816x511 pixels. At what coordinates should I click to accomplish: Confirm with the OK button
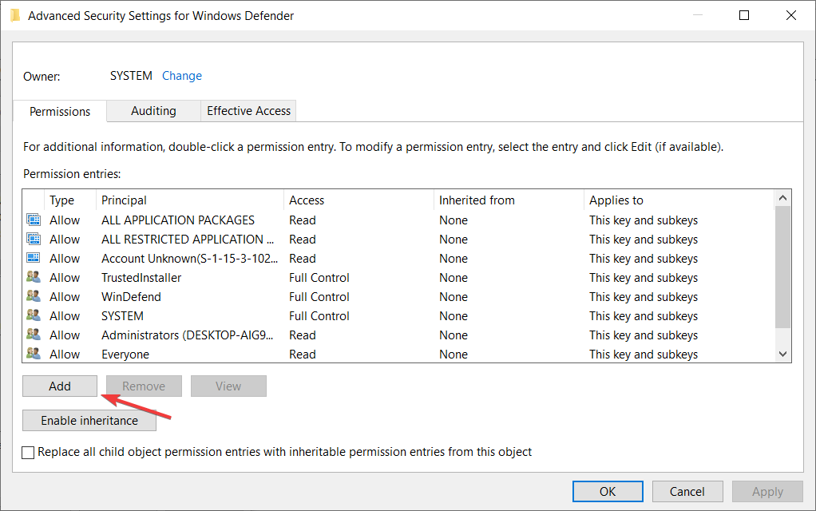pyautogui.click(x=608, y=492)
